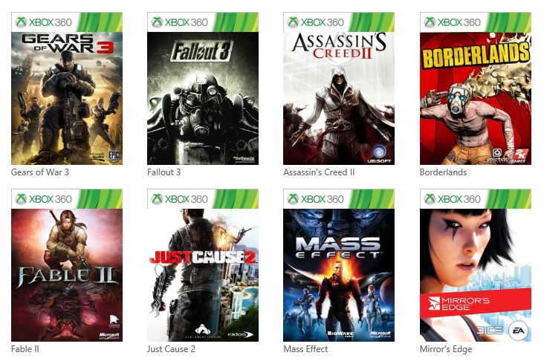Follow the Fable II title link

tap(25, 349)
